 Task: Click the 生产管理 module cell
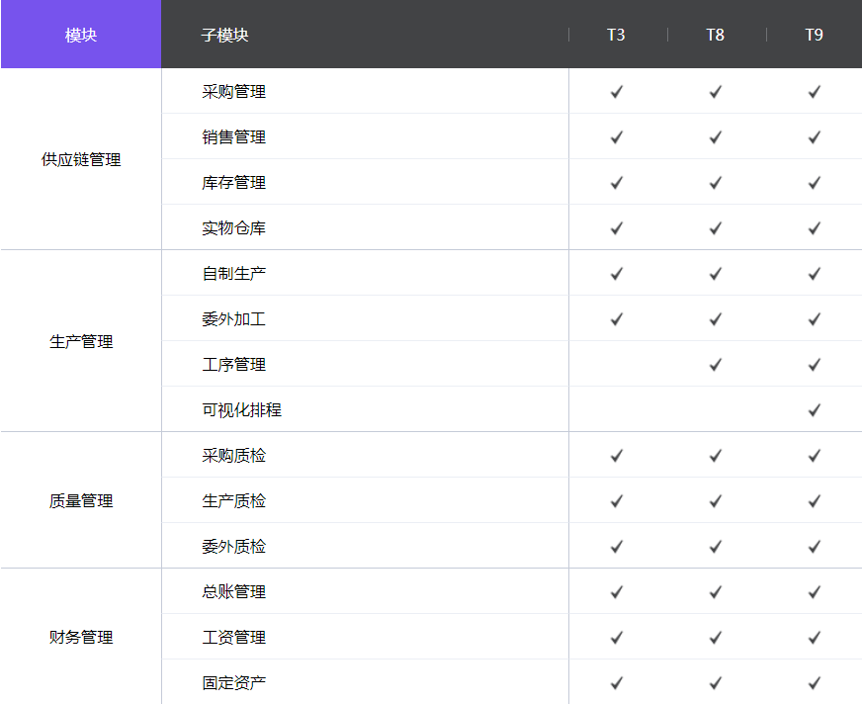coord(81,341)
